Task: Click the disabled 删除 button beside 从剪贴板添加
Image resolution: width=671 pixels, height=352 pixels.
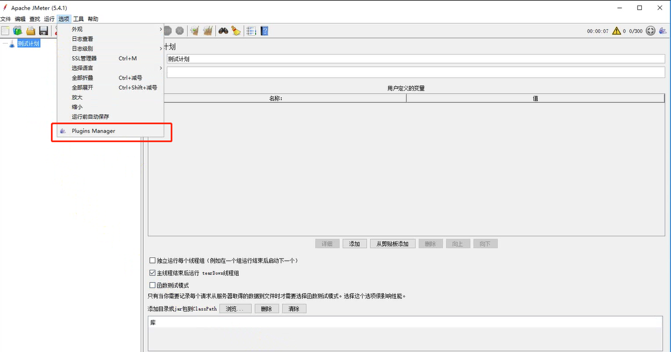Action: coord(430,244)
